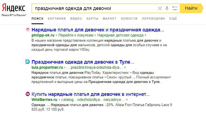This screenshot has width=206, height=113.
Task: Visit the philipp-ok.ru domain link
Action: coord(43,35)
